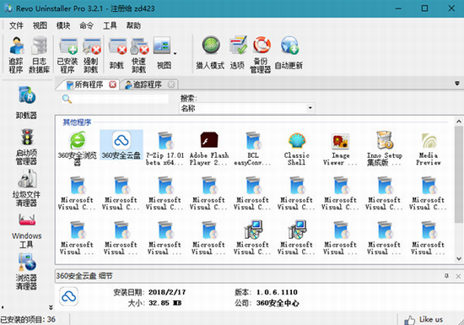Open 垃圾文件清理器 junk cleaner
Image resolution: width=464 pixels, height=325 pixels.
(26, 188)
